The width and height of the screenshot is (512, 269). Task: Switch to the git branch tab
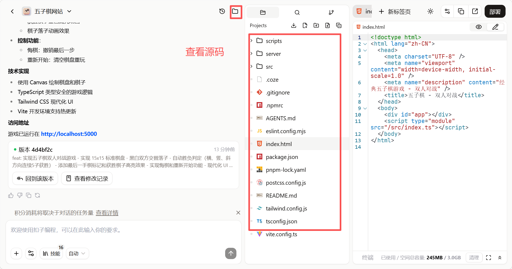click(331, 12)
